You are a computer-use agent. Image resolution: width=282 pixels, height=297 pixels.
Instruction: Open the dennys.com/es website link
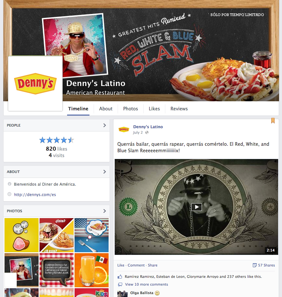[x=35, y=194]
